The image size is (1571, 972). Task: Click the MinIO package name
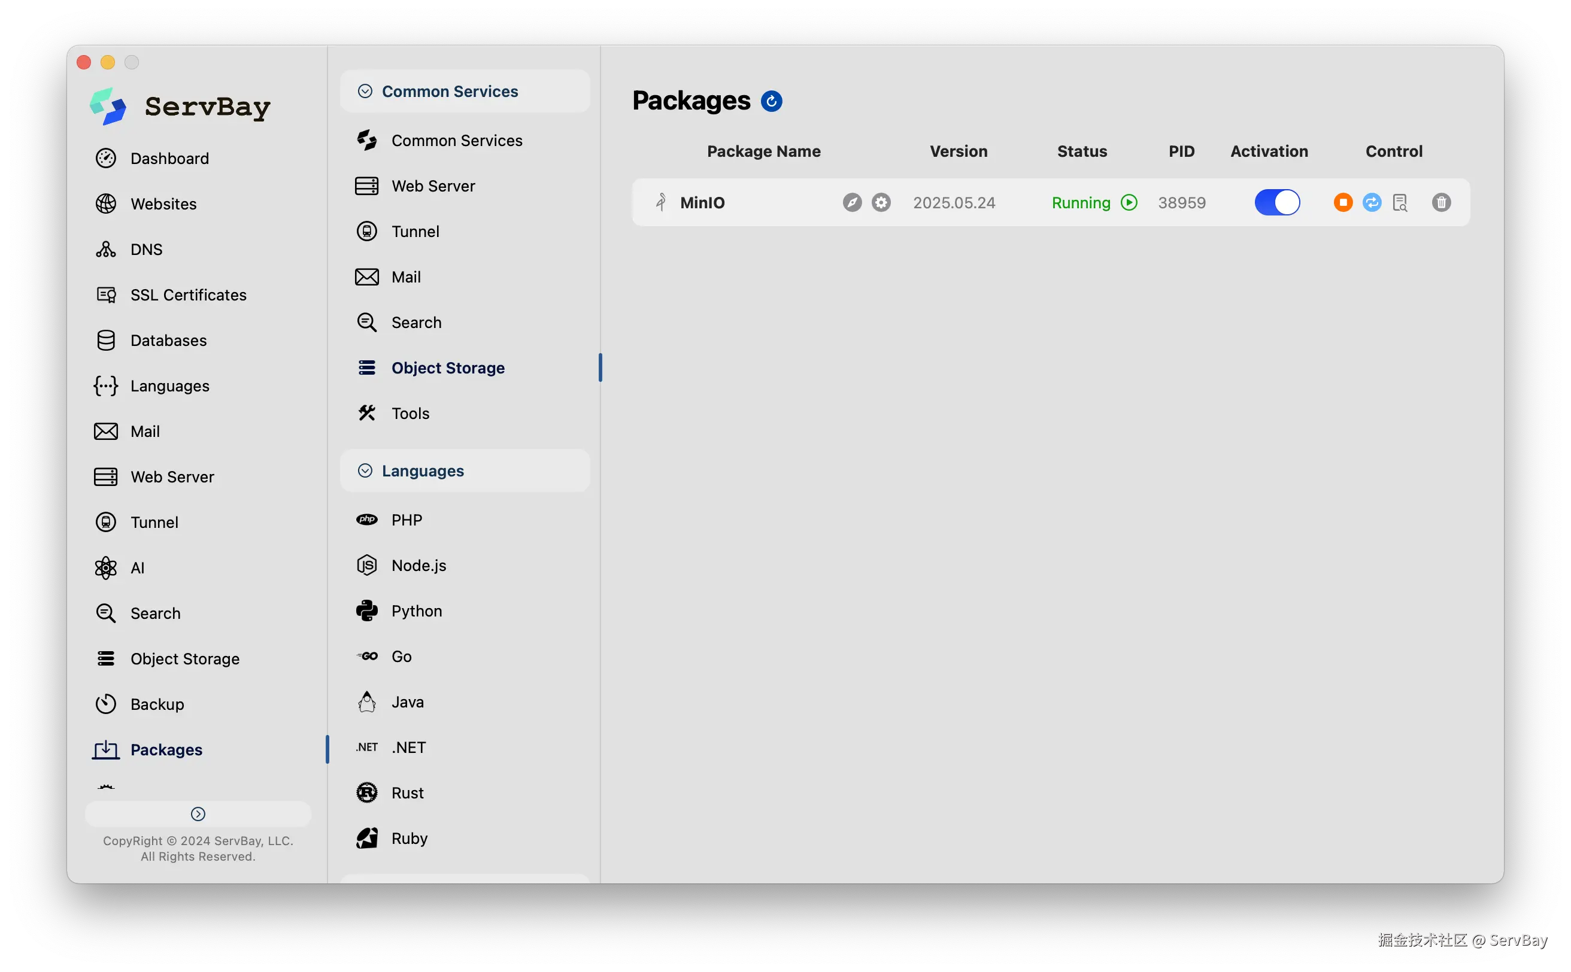[x=702, y=202]
